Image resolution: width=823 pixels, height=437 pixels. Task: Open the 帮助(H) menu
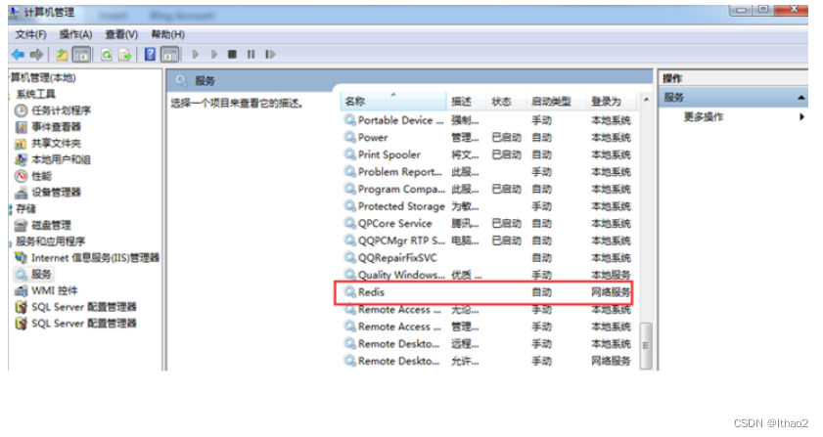(168, 34)
